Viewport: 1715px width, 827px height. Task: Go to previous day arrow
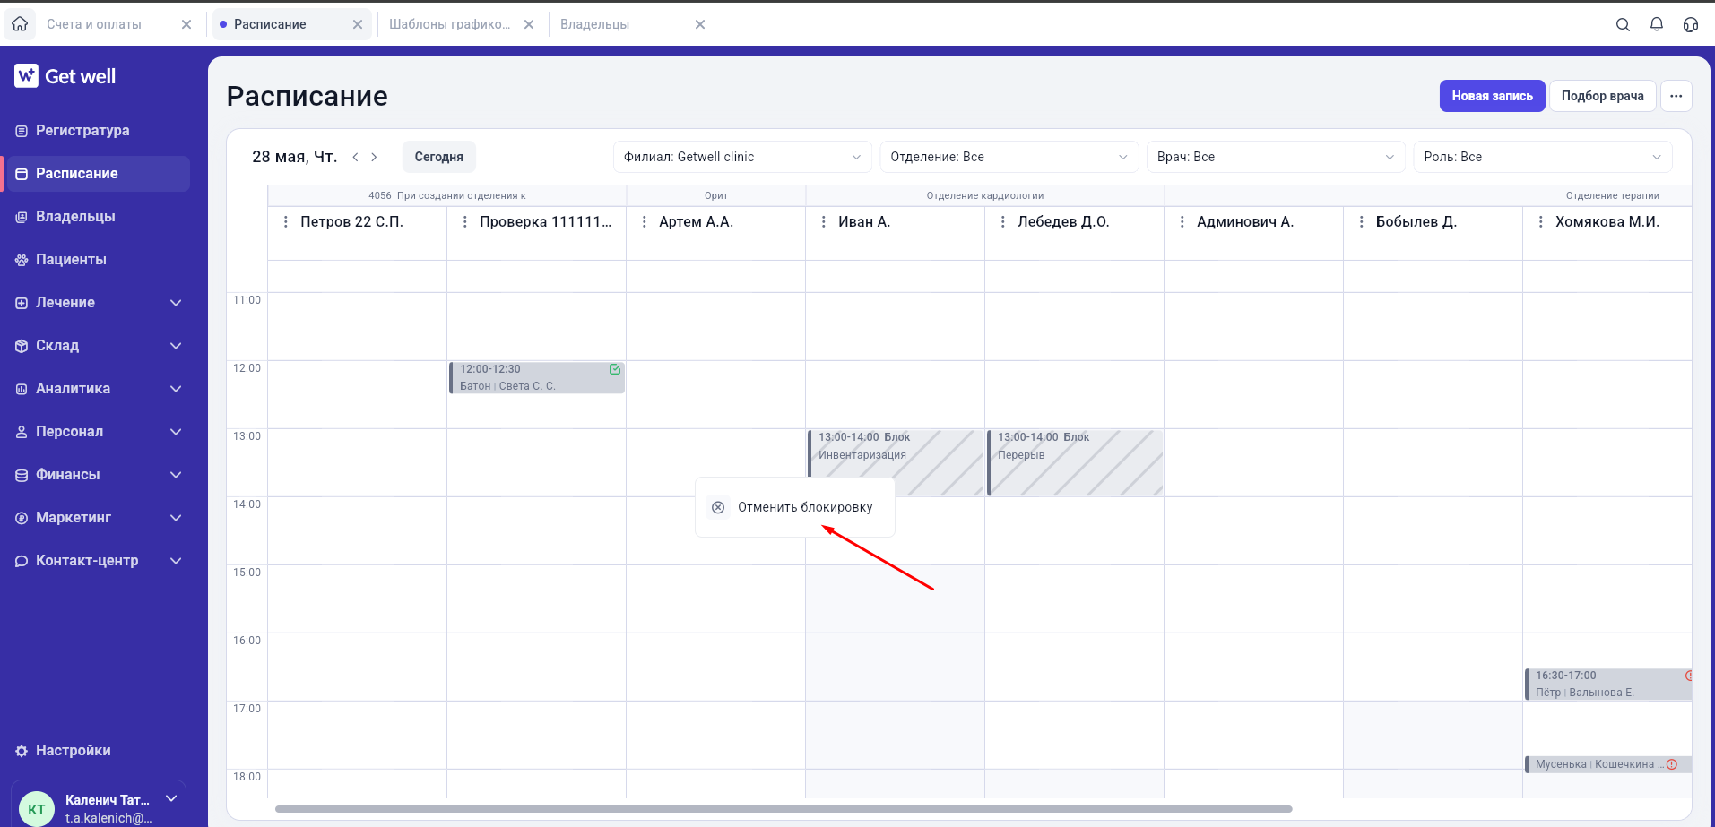pos(355,157)
